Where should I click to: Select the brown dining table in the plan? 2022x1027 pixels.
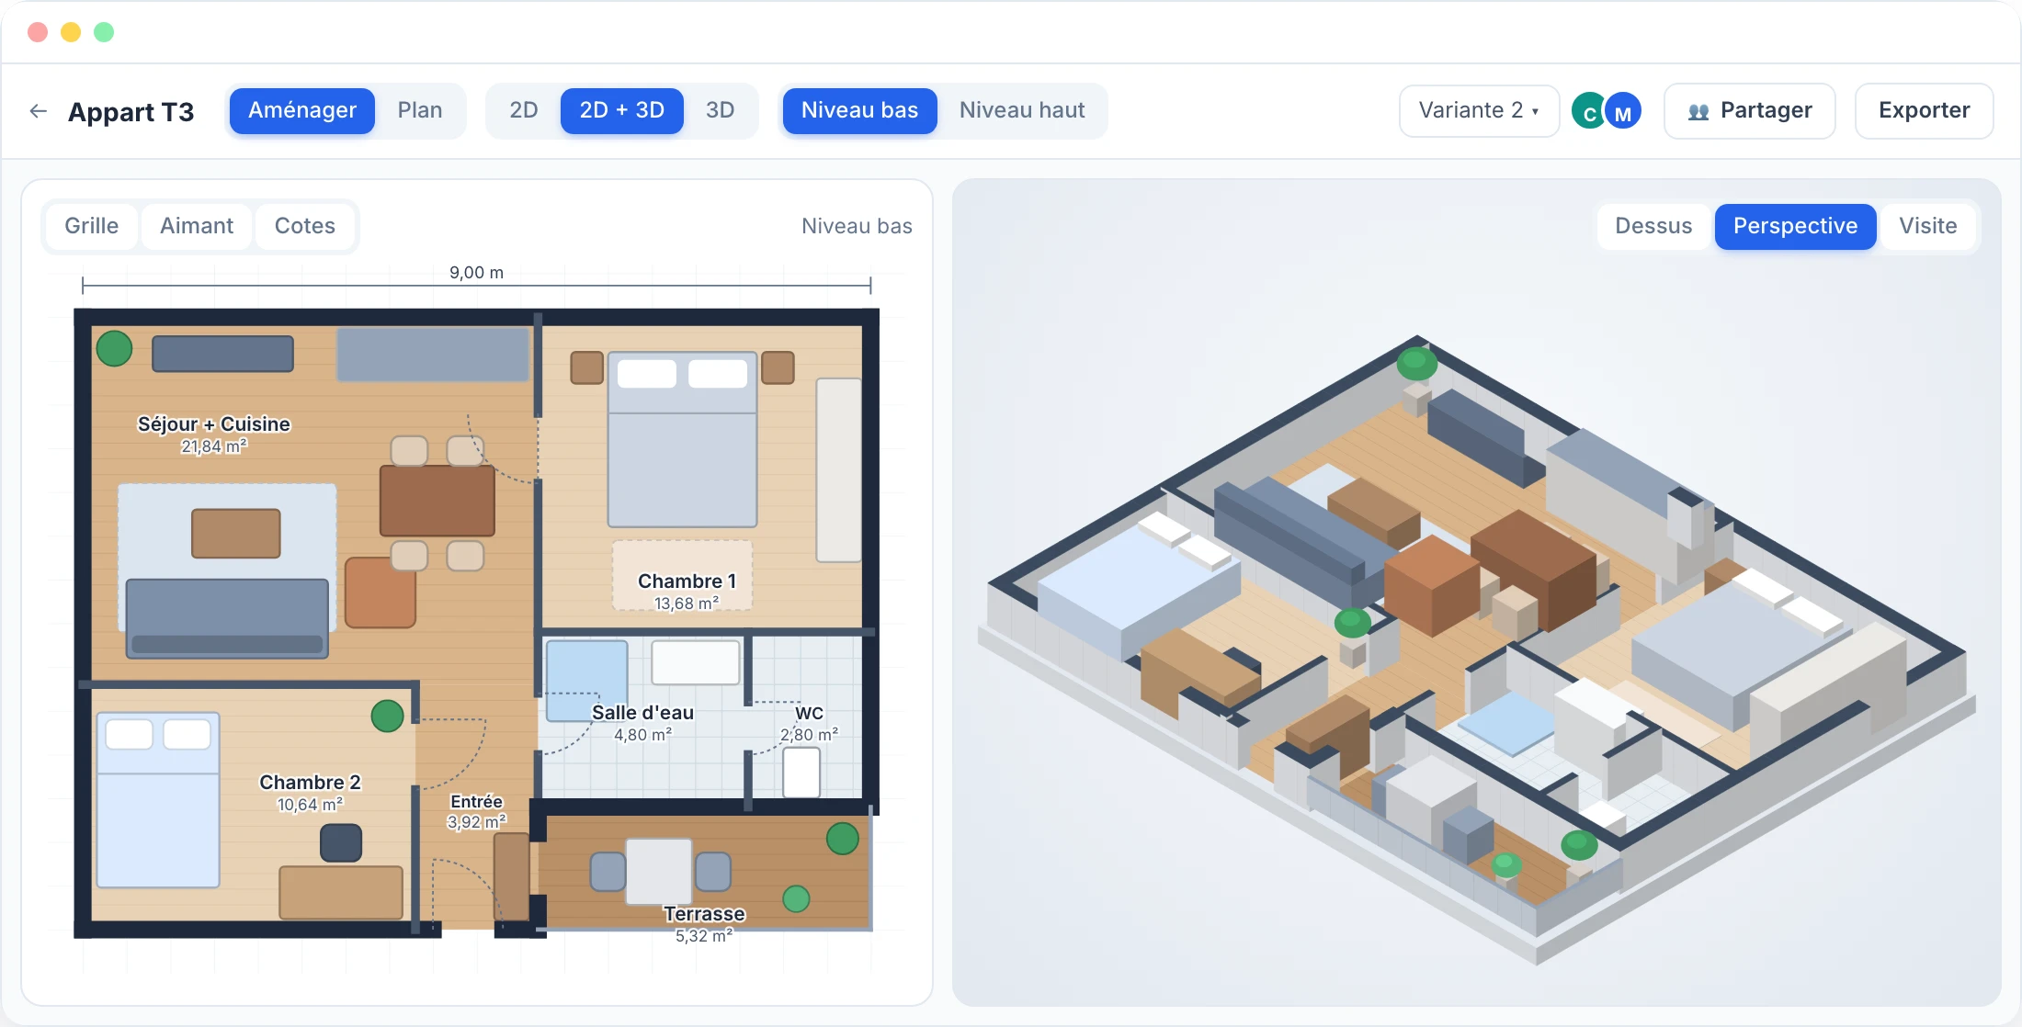click(x=437, y=501)
